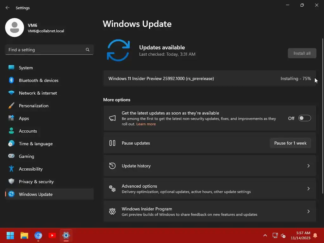Screen dimensions: 324x243
Task: Click the Install all button
Action: point(302,53)
